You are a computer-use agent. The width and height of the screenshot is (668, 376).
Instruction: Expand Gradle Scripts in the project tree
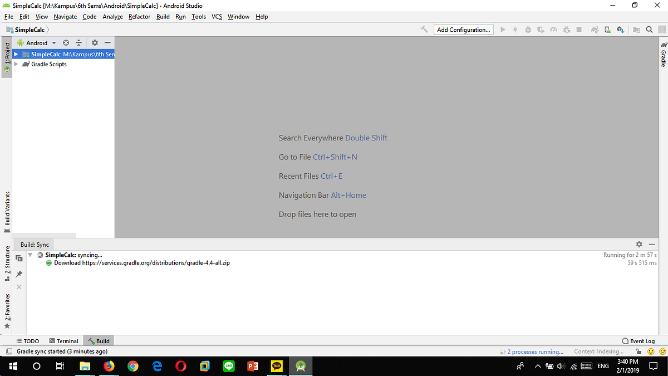click(17, 64)
